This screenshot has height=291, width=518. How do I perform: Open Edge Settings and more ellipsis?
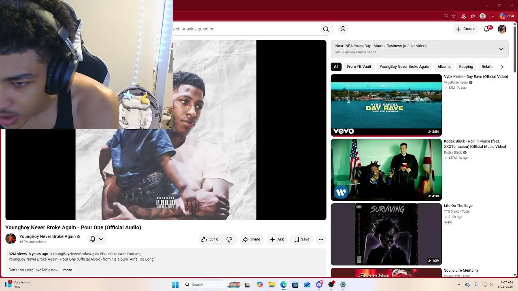(492, 16)
